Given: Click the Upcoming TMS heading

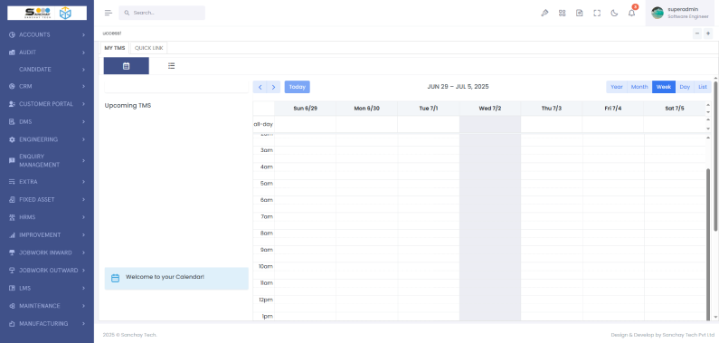Looking at the screenshot, I should pyautogui.click(x=128, y=106).
